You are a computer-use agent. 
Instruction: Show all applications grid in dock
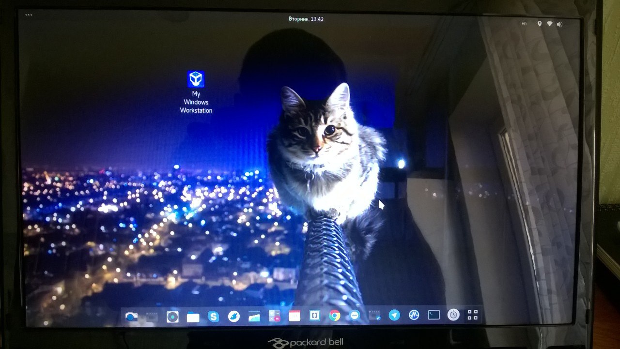[473, 315]
